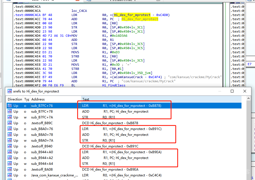This screenshot has width=255, height=180.
Task: Sort xrefs by the Direction column header
Action: point(15,99)
